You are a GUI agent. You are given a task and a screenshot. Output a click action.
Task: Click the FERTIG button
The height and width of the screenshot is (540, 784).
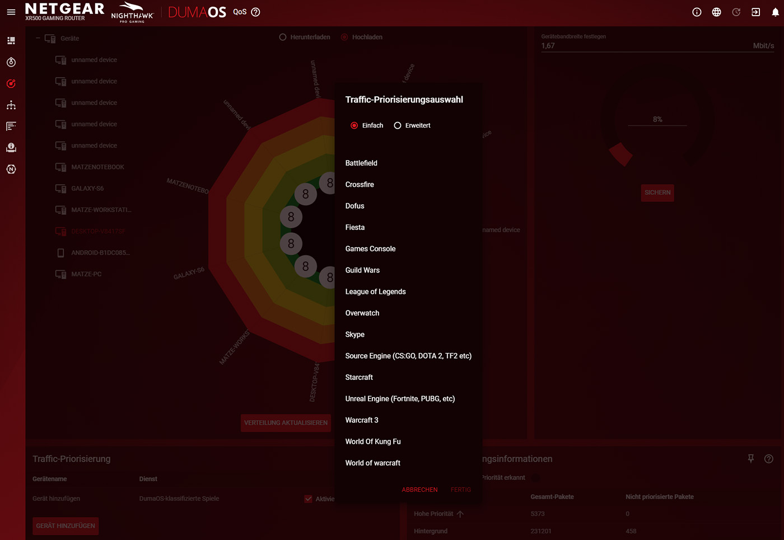tap(461, 490)
